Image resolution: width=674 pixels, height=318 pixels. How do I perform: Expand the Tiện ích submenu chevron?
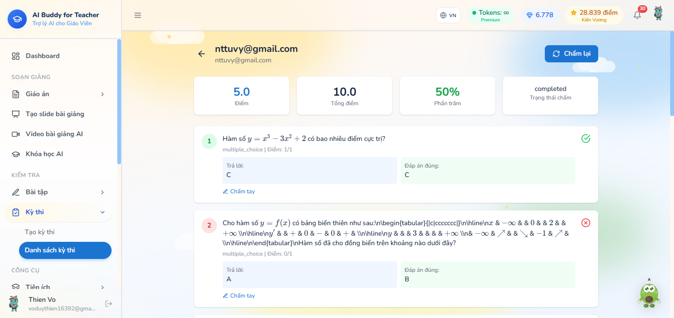tap(102, 287)
